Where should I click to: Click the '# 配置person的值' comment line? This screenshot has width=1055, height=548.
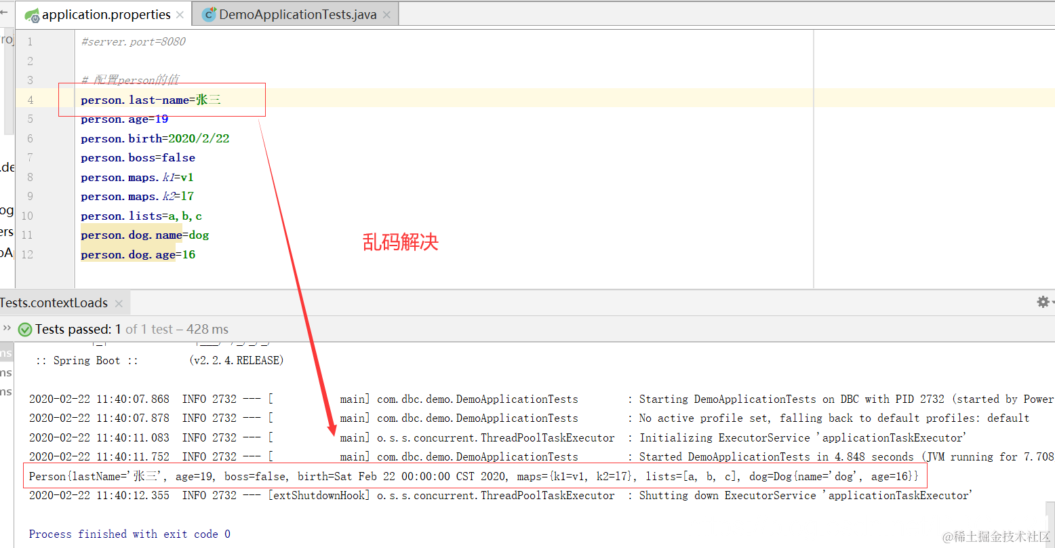130,80
